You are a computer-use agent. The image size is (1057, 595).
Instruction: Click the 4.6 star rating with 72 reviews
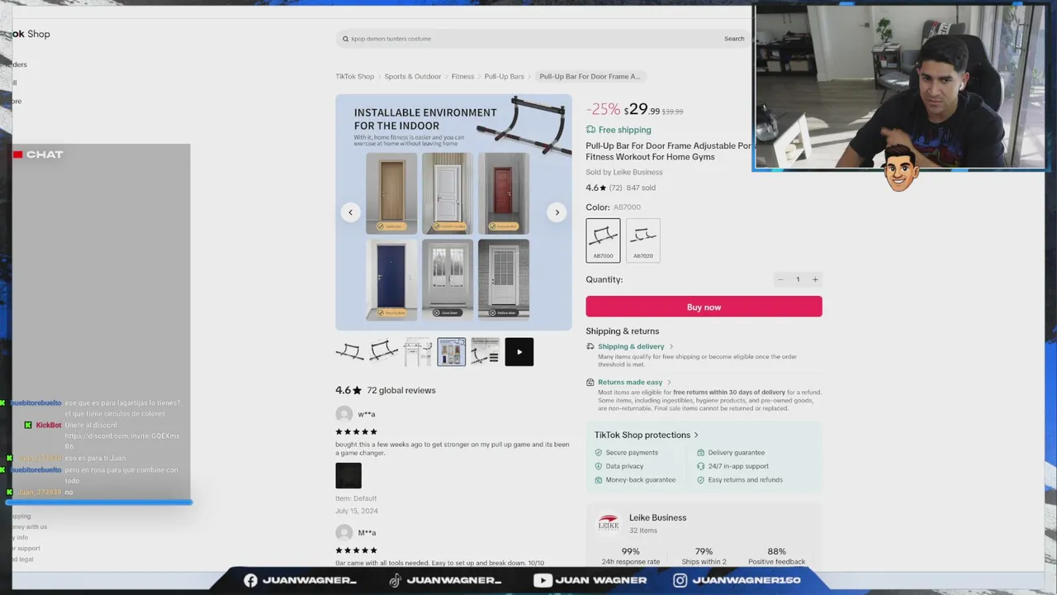(x=604, y=188)
